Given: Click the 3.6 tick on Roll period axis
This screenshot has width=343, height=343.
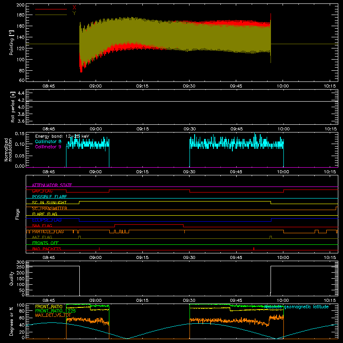Looking at the screenshot, I should pyautogui.click(x=21, y=121).
